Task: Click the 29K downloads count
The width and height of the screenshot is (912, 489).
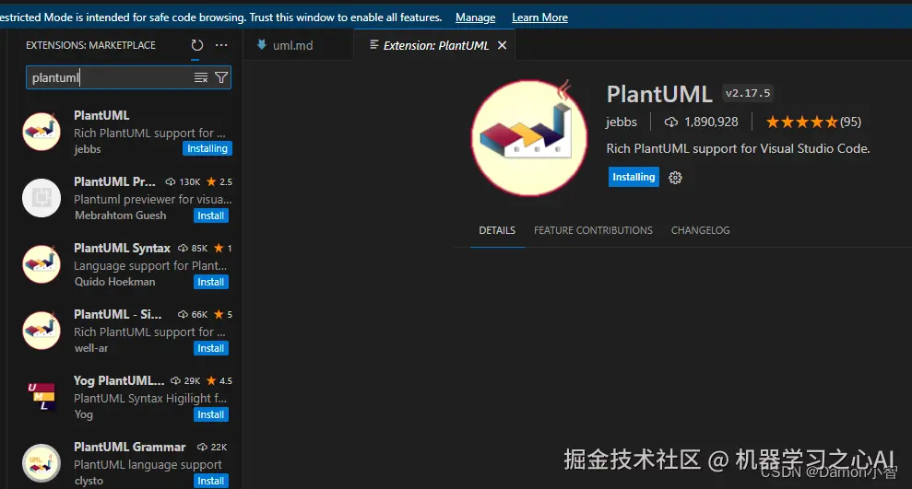Action: tap(185, 380)
